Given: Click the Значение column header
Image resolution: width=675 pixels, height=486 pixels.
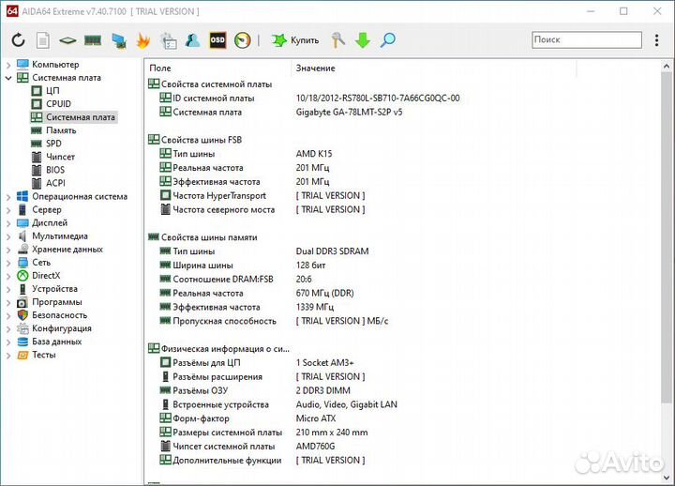Looking at the screenshot, I should pos(315,68).
